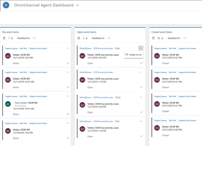Image resolution: width=202 pixels, height=173 pixels.
Task: Open OCW low priority cases link on Pick item
Action: [x=103, y=121]
